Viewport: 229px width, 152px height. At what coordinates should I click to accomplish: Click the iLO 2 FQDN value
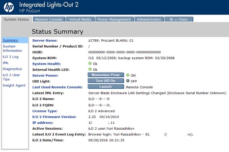99,105
